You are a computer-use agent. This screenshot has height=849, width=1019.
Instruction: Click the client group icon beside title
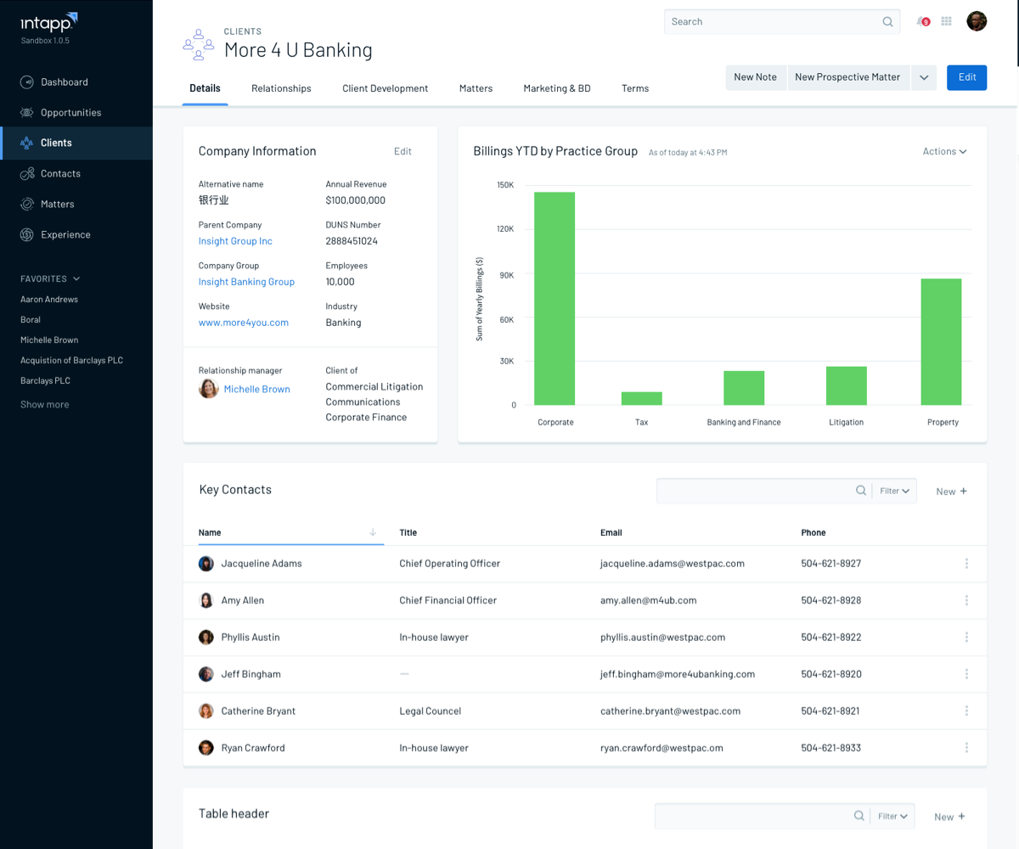click(x=199, y=44)
